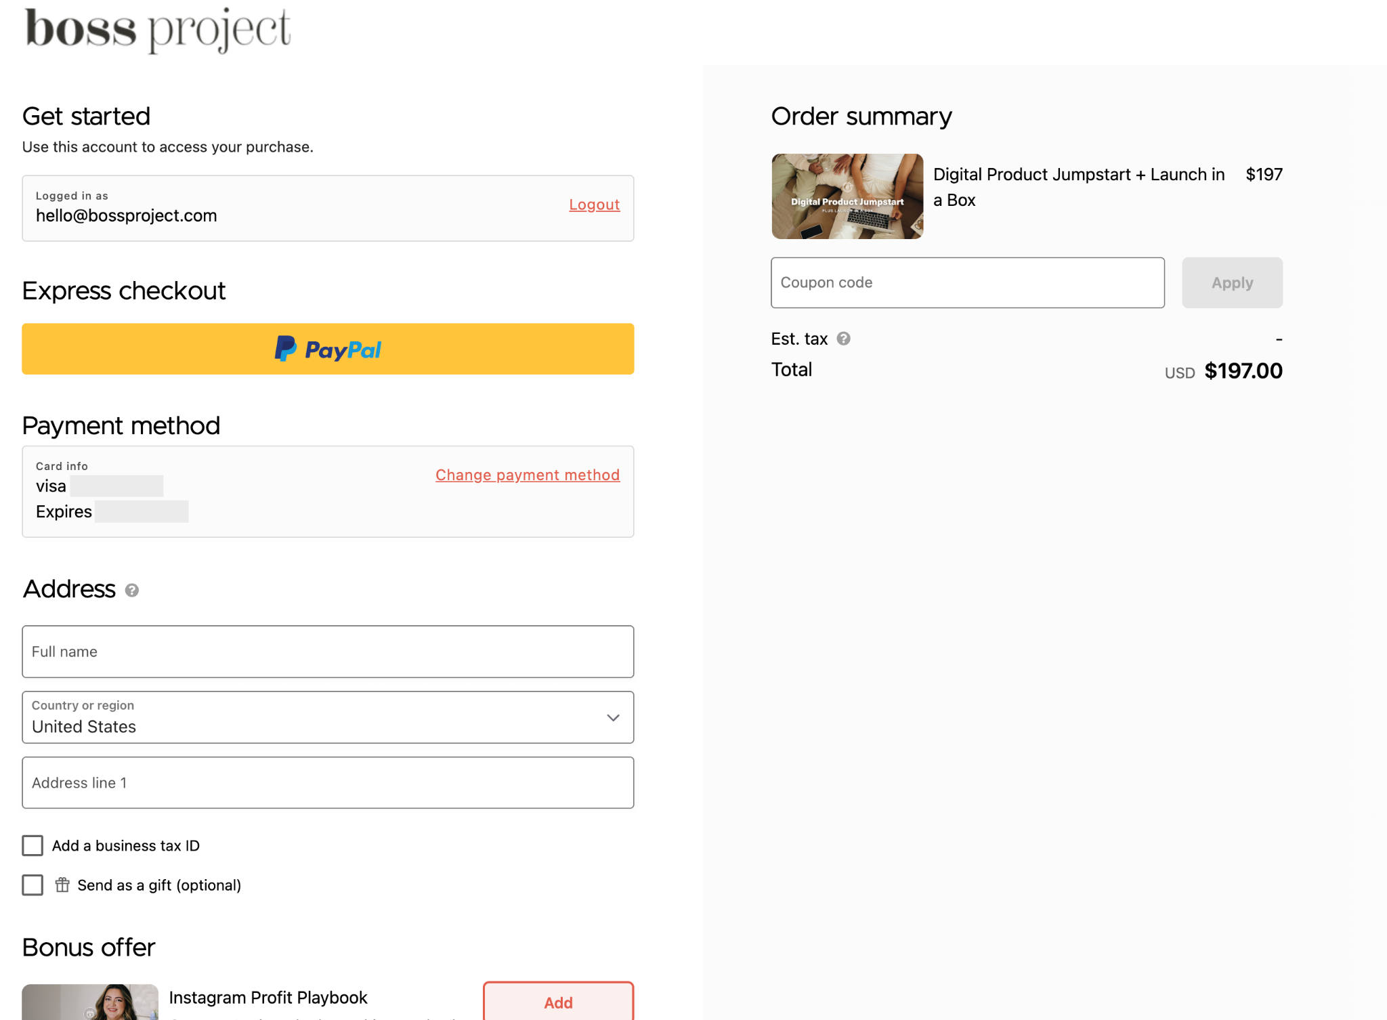
Task: Open the Digital Product Jumpstart product thumbnail
Action: click(x=847, y=196)
